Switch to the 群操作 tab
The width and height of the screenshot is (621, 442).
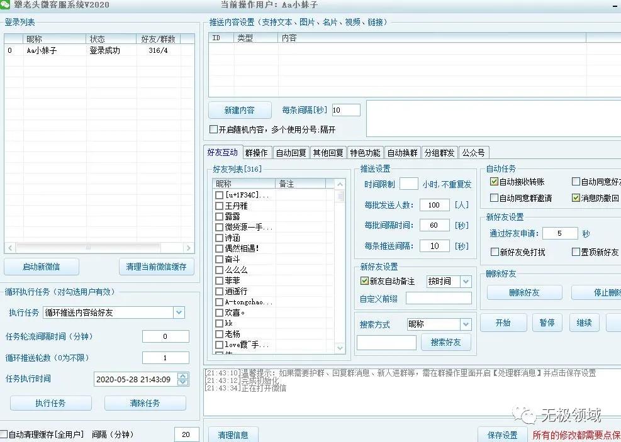pyautogui.click(x=257, y=152)
